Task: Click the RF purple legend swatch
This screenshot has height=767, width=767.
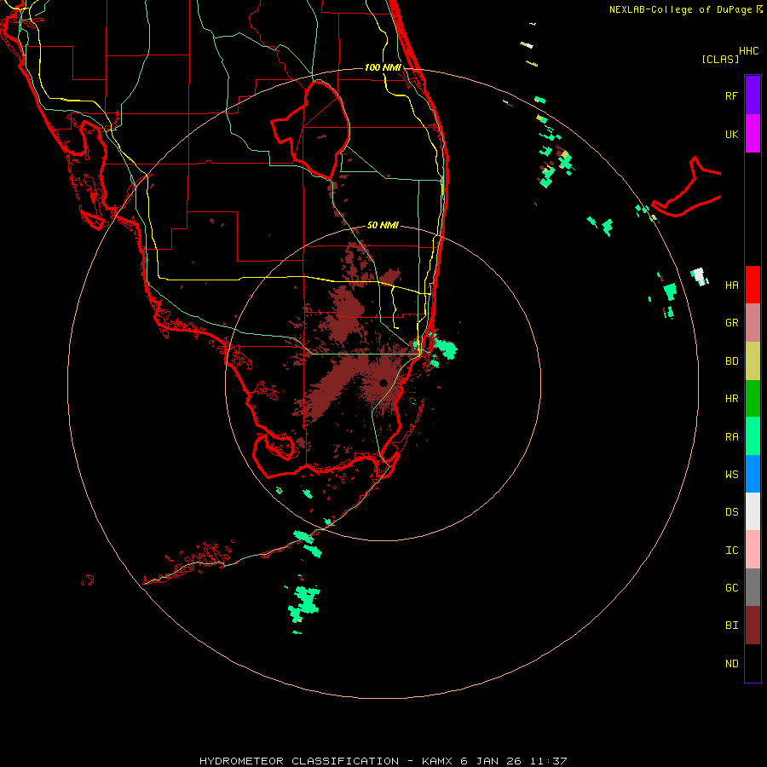Action: point(753,95)
